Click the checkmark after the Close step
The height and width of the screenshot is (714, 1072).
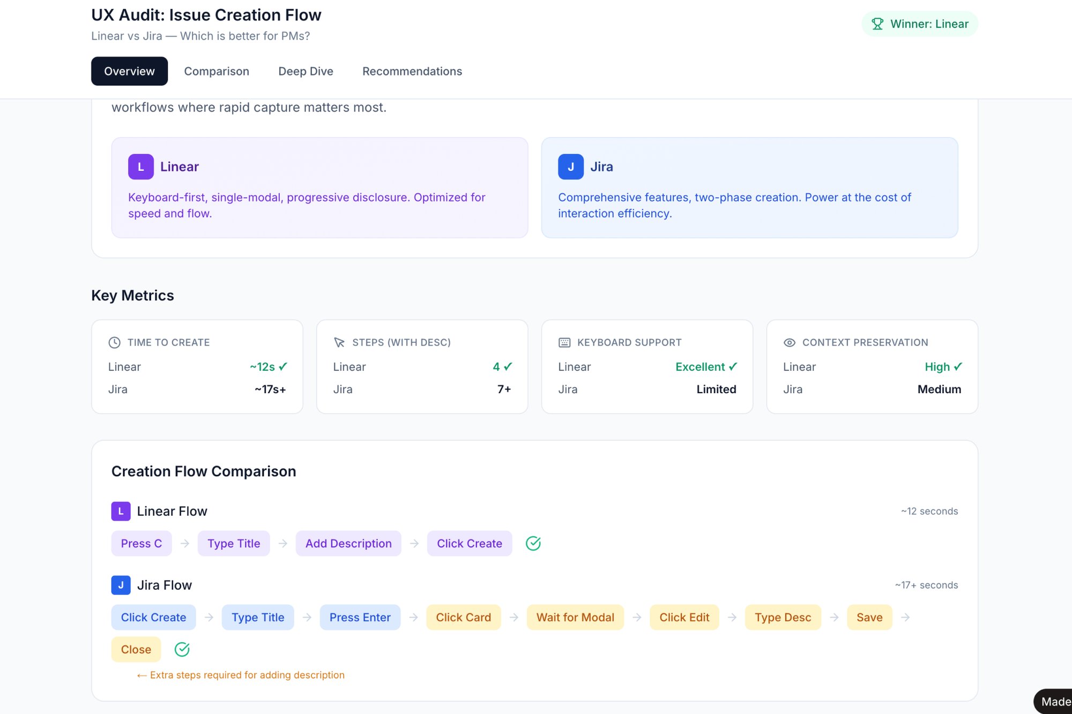(182, 649)
